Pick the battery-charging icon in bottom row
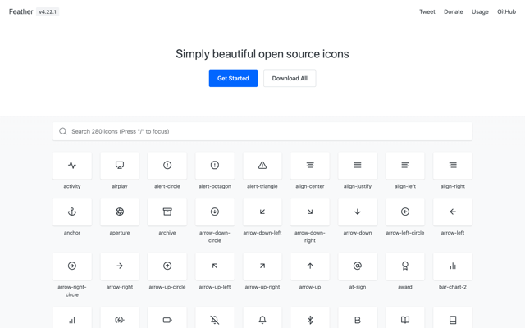525x328 pixels. (x=120, y=318)
